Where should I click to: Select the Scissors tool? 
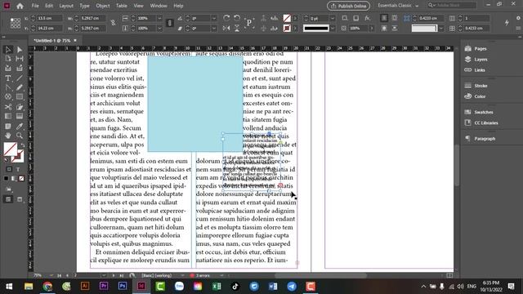point(8,107)
